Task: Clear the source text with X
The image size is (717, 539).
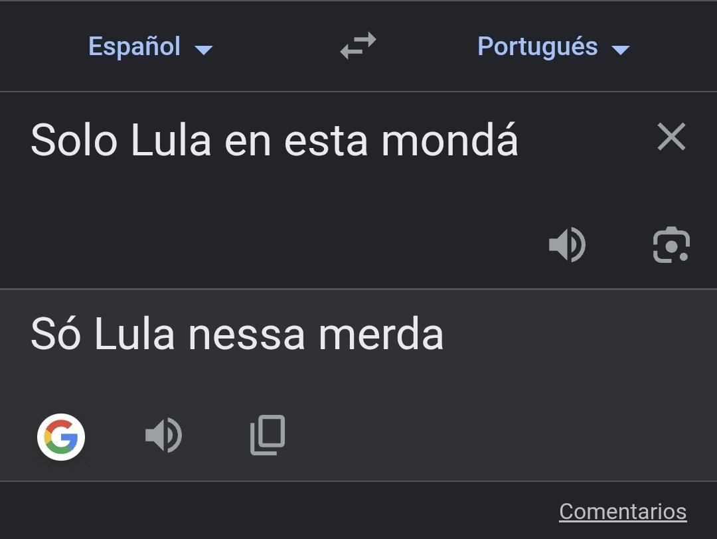Action: click(671, 136)
